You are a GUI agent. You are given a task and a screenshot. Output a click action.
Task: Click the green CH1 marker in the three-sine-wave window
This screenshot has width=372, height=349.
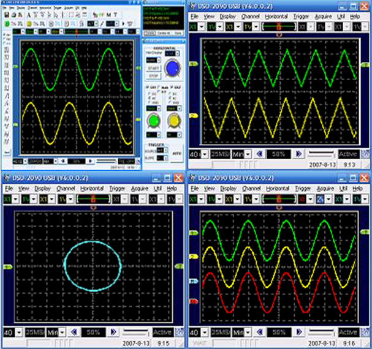(x=194, y=233)
